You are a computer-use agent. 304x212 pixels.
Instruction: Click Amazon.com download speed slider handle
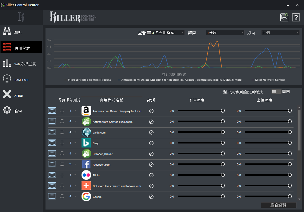coord(223,111)
